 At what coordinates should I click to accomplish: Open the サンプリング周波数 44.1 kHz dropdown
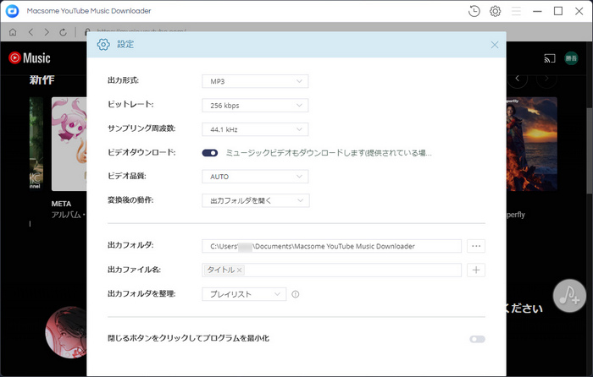(255, 129)
